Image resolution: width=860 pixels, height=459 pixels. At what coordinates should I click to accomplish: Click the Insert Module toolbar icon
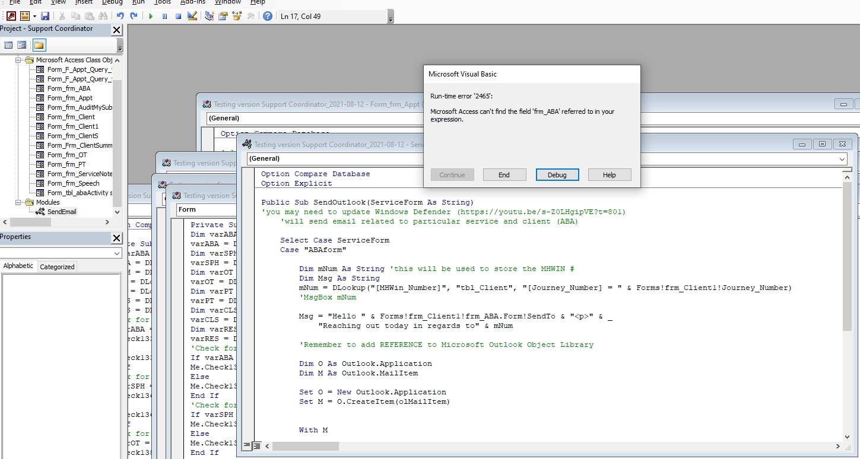click(x=24, y=16)
